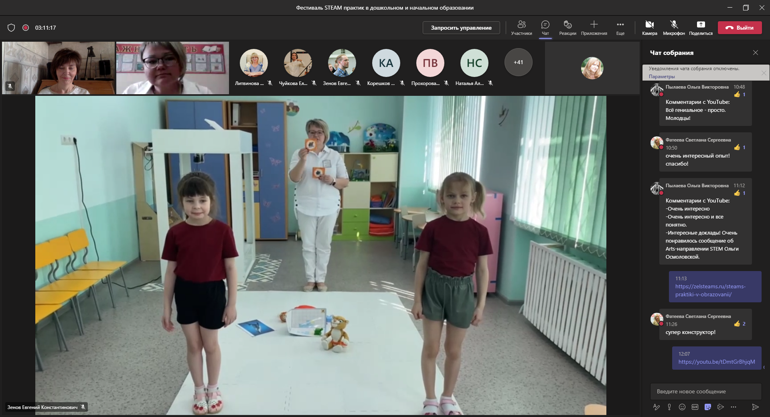
Task: Open the emoji picker in chat compose
Action: pos(682,407)
